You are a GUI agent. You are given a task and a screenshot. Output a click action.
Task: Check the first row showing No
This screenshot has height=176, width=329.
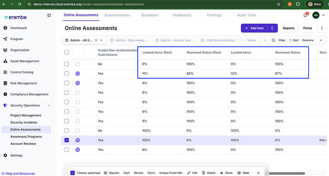[x=66, y=64]
